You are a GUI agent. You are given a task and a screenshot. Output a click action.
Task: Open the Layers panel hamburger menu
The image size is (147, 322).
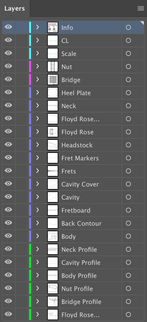pos(141,8)
